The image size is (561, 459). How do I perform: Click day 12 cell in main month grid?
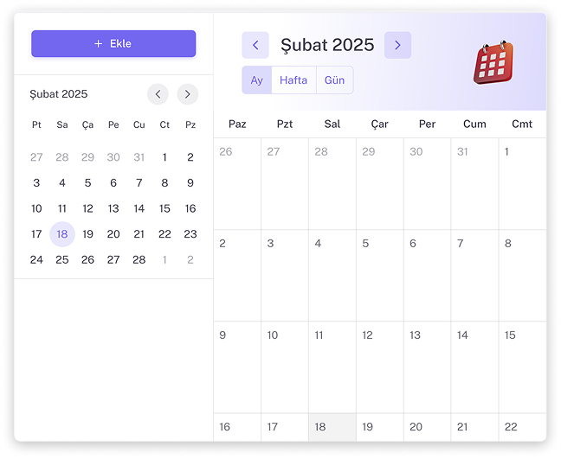click(x=380, y=367)
